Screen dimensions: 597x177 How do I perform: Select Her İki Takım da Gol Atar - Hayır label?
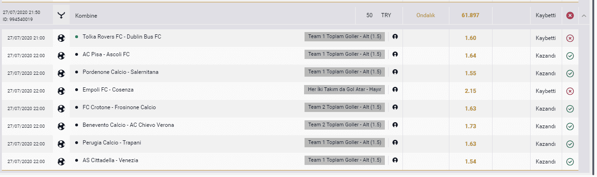tap(345, 90)
